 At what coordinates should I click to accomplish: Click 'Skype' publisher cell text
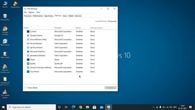(57, 60)
